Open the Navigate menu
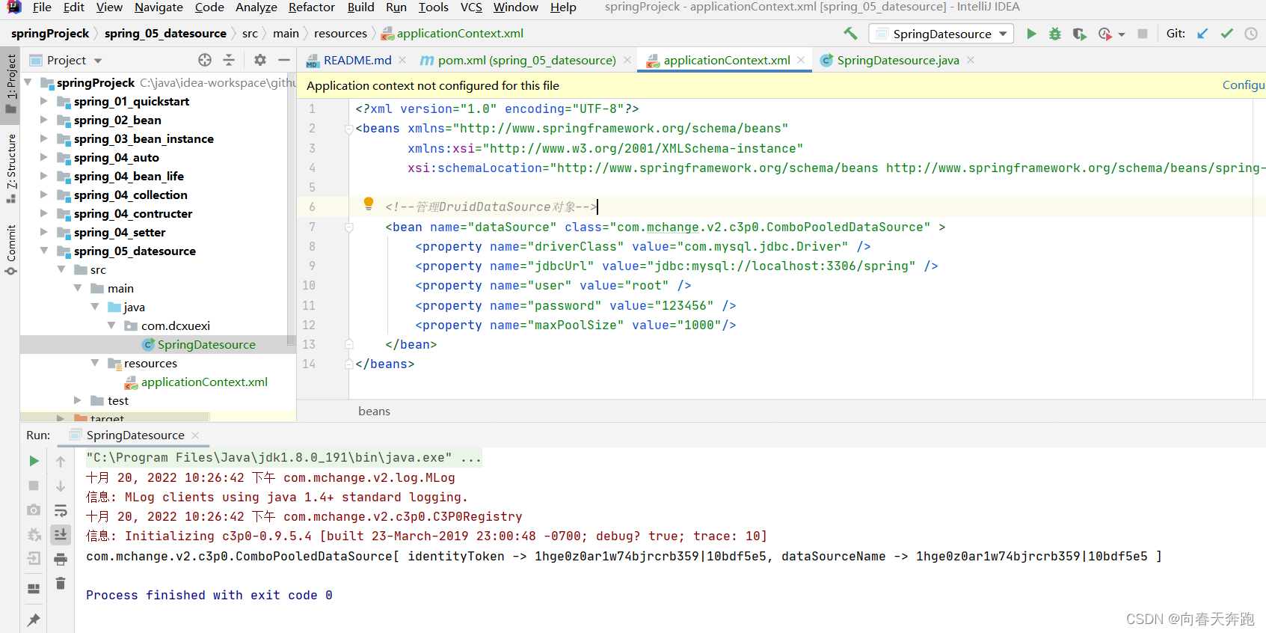 [x=159, y=7]
